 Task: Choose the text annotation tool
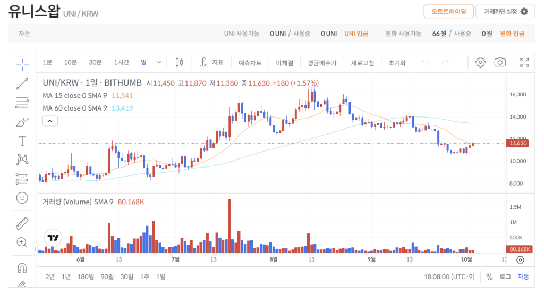coord(22,141)
